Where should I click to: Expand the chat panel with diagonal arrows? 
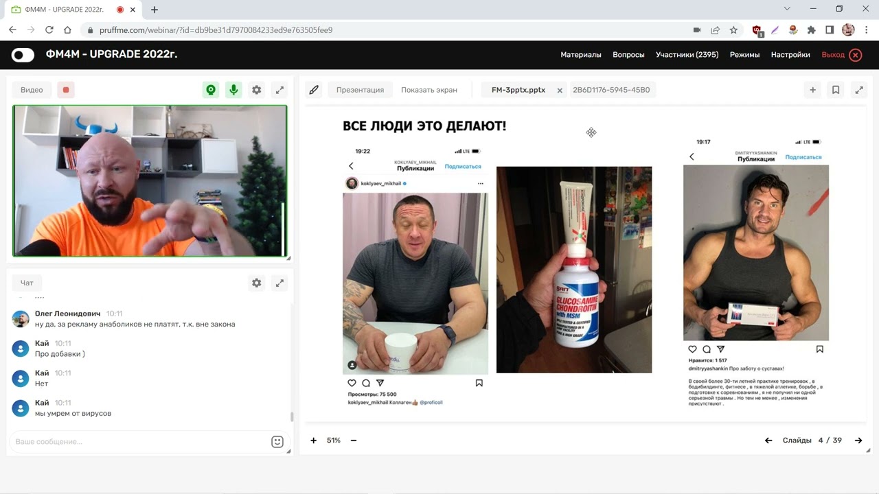(279, 282)
